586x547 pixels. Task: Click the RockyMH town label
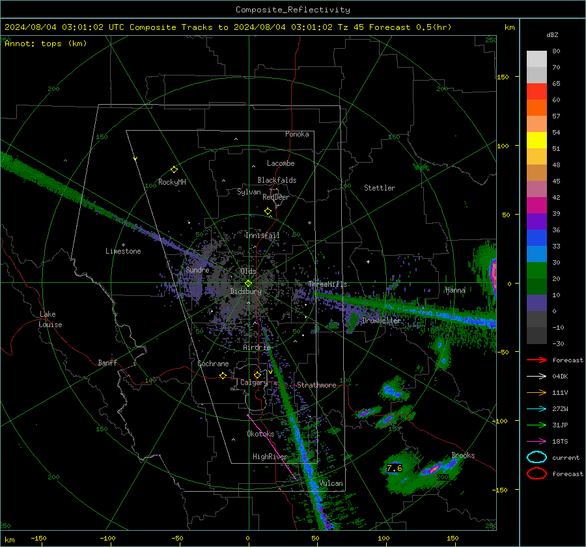[x=172, y=182]
